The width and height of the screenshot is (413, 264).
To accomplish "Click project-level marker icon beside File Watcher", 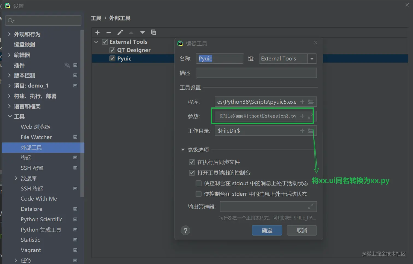I will (x=75, y=137).
